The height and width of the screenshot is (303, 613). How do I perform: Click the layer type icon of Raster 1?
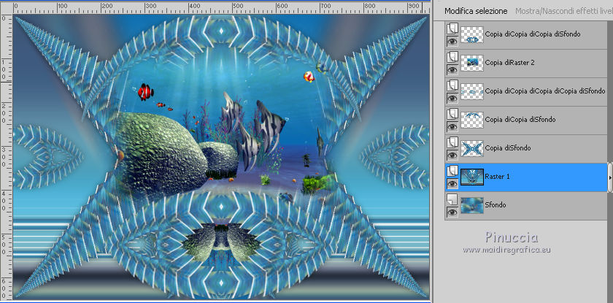(x=452, y=170)
